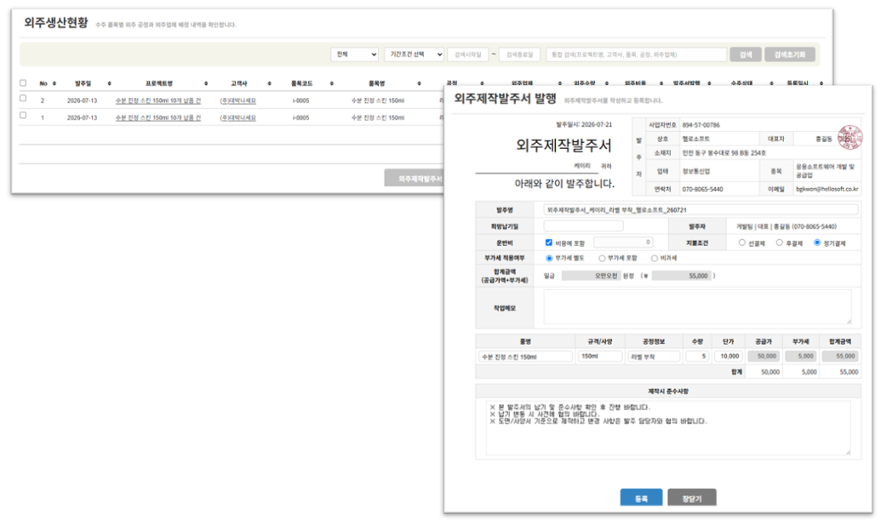Edit the 규격/사양 field 150ml

tap(600, 356)
